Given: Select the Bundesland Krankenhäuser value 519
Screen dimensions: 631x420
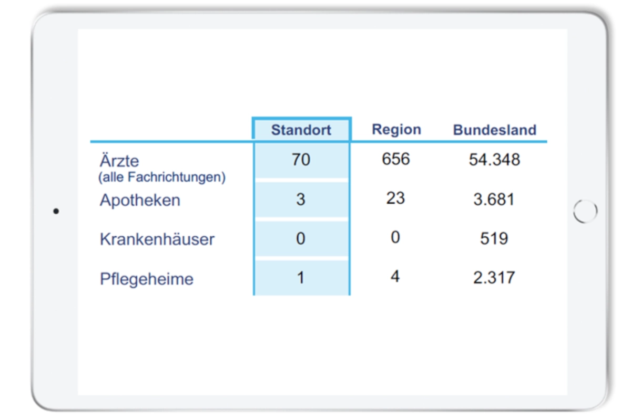Looking at the screenshot, I should [494, 239].
